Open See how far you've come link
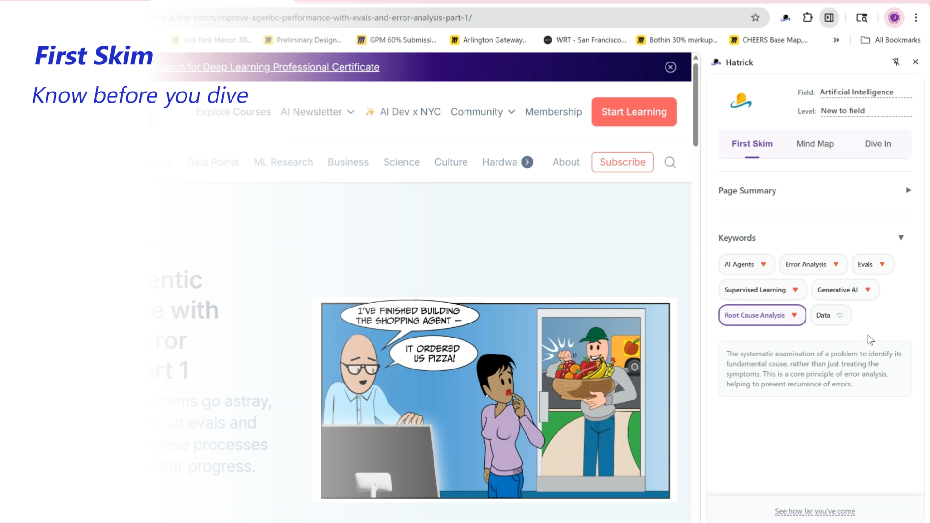This screenshot has width=930, height=523. (815, 511)
